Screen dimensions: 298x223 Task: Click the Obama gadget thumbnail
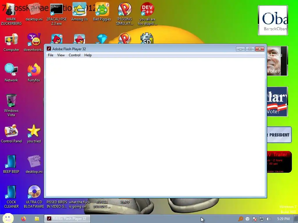(x=273, y=20)
